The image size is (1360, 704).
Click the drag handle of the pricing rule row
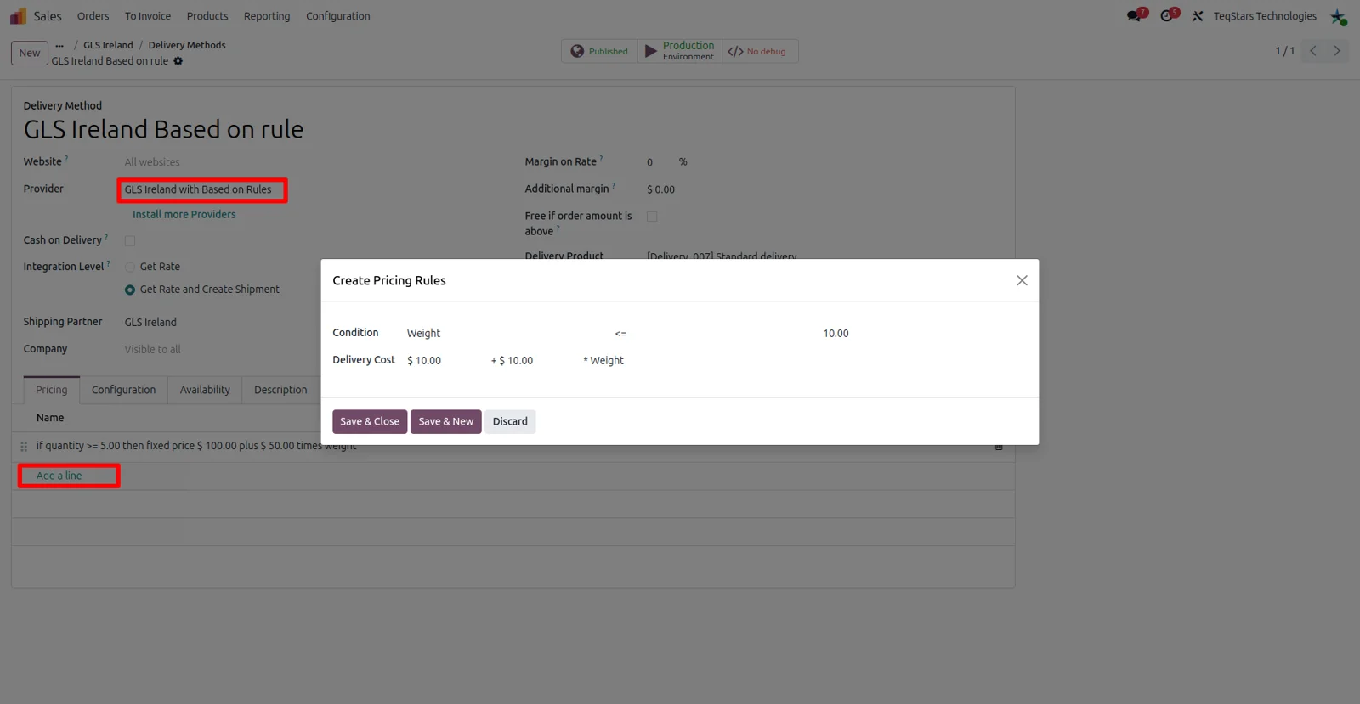(x=24, y=446)
